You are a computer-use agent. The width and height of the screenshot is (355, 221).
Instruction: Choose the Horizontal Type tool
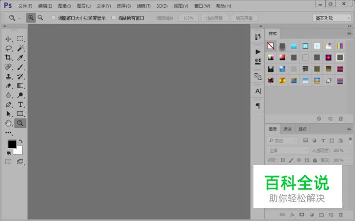tap(20, 104)
